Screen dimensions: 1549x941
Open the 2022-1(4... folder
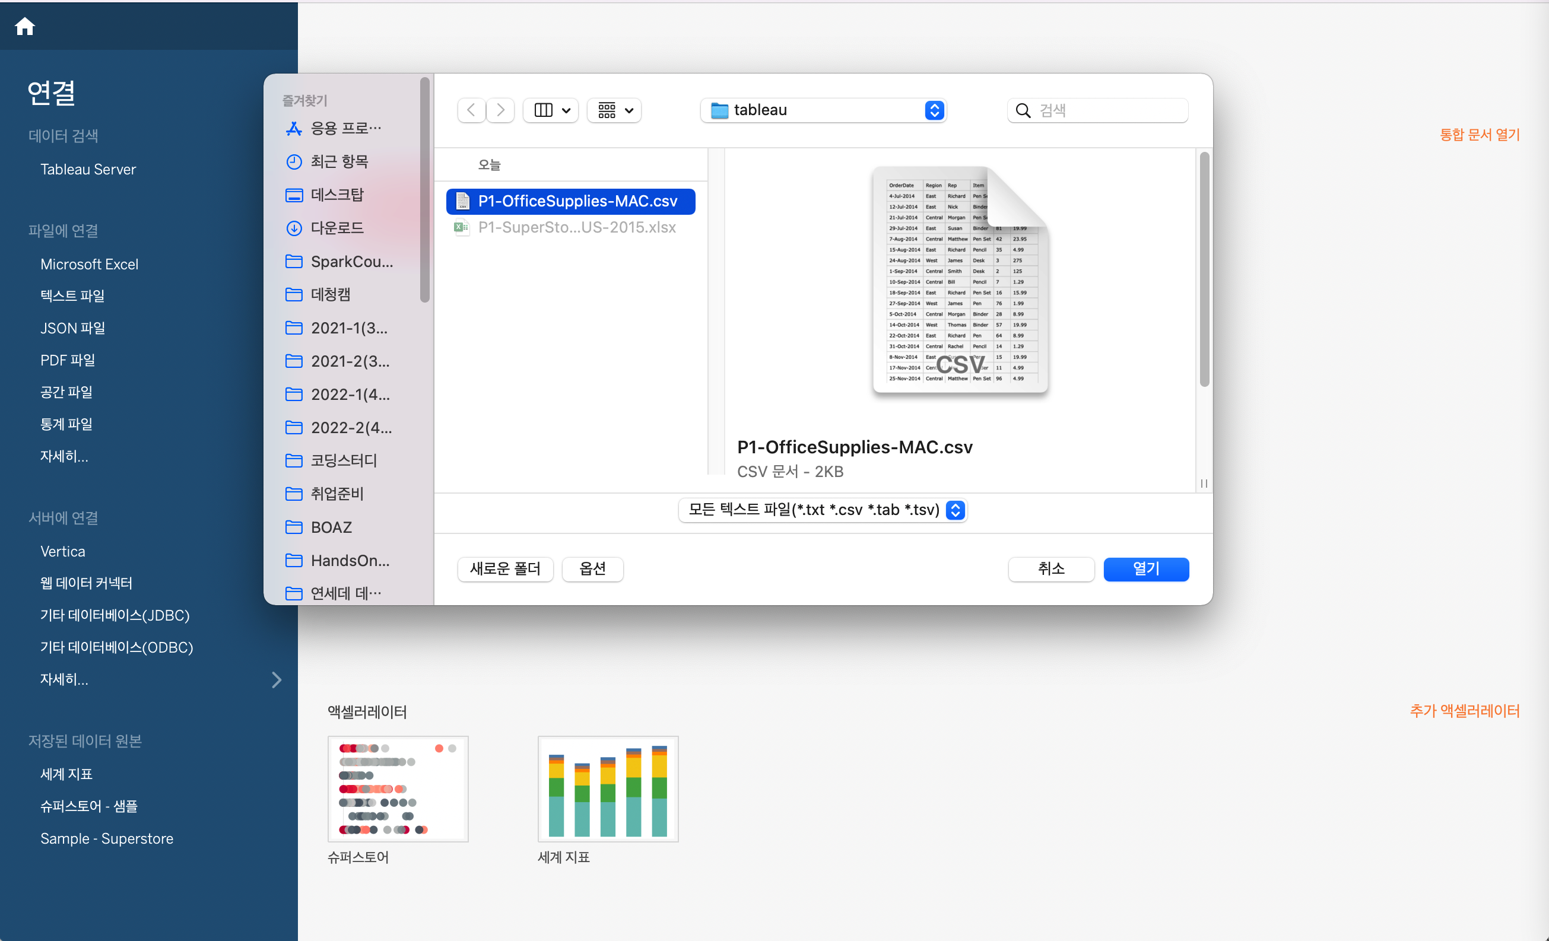(x=338, y=394)
